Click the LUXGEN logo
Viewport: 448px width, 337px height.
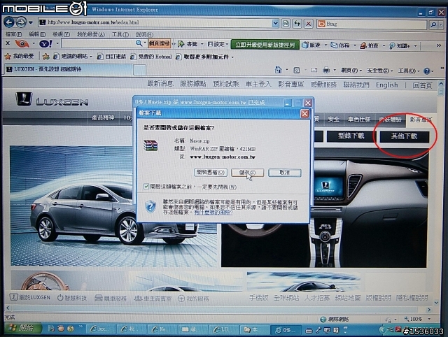[52, 99]
